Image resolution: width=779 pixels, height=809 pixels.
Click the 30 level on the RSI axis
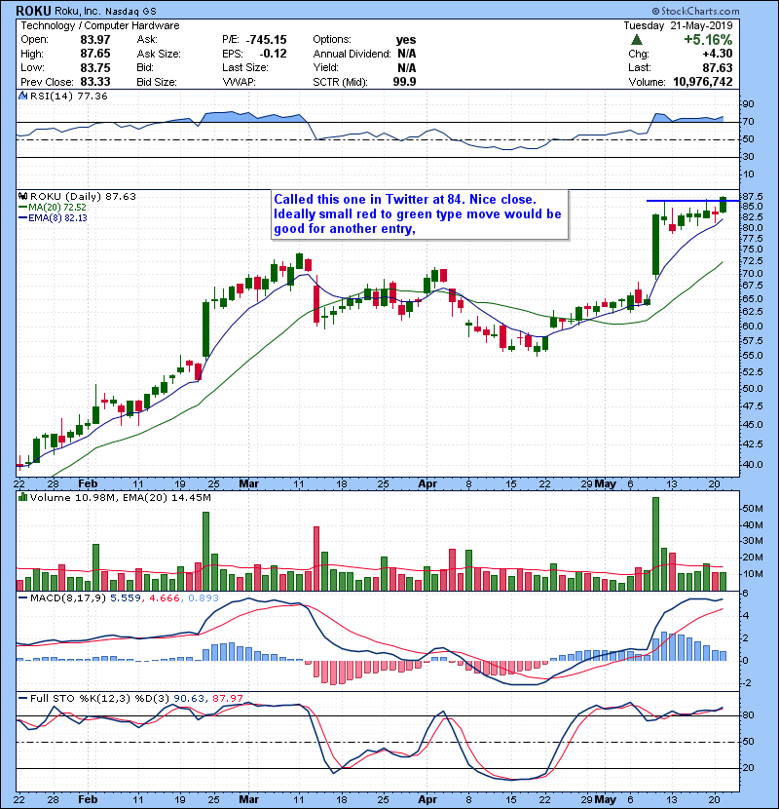pos(748,157)
